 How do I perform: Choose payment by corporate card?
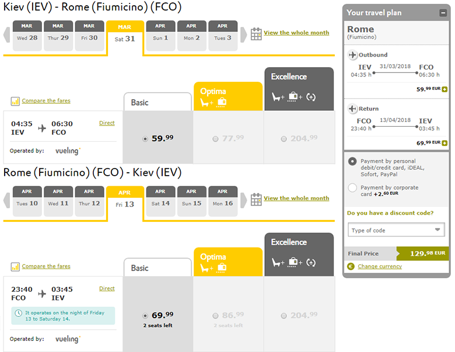click(352, 188)
